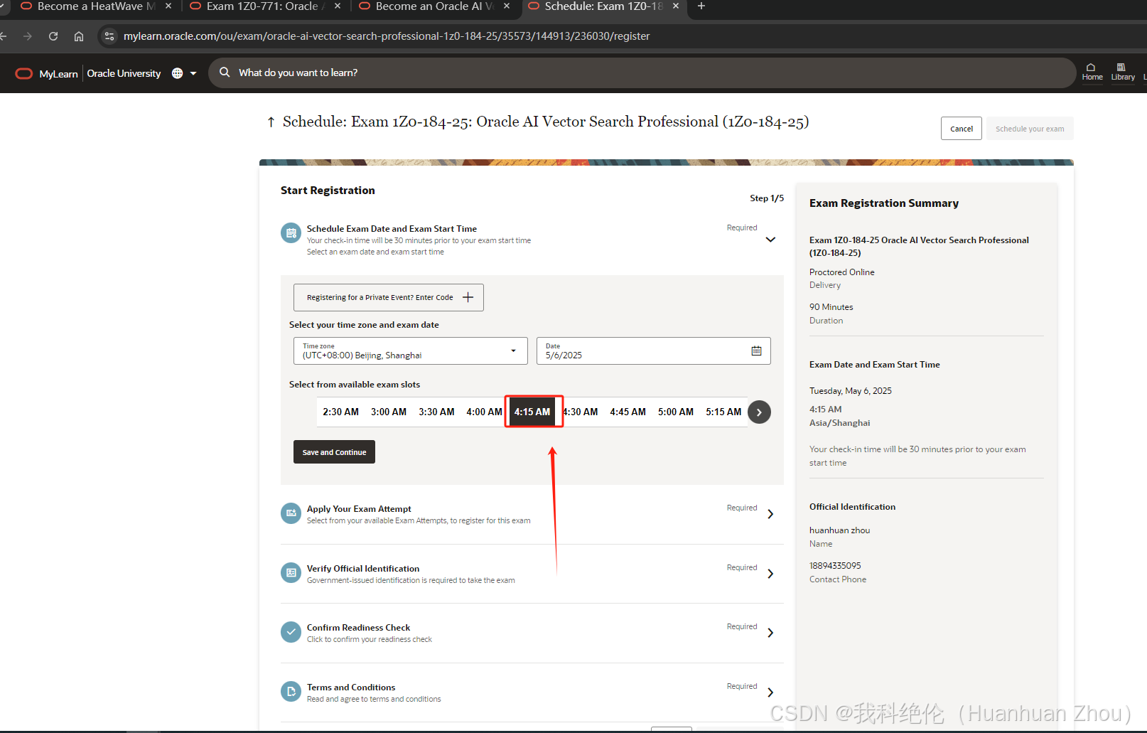The width and height of the screenshot is (1147, 733).
Task: Click Verify Official Identification heading
Action: (x=363, y=569)
